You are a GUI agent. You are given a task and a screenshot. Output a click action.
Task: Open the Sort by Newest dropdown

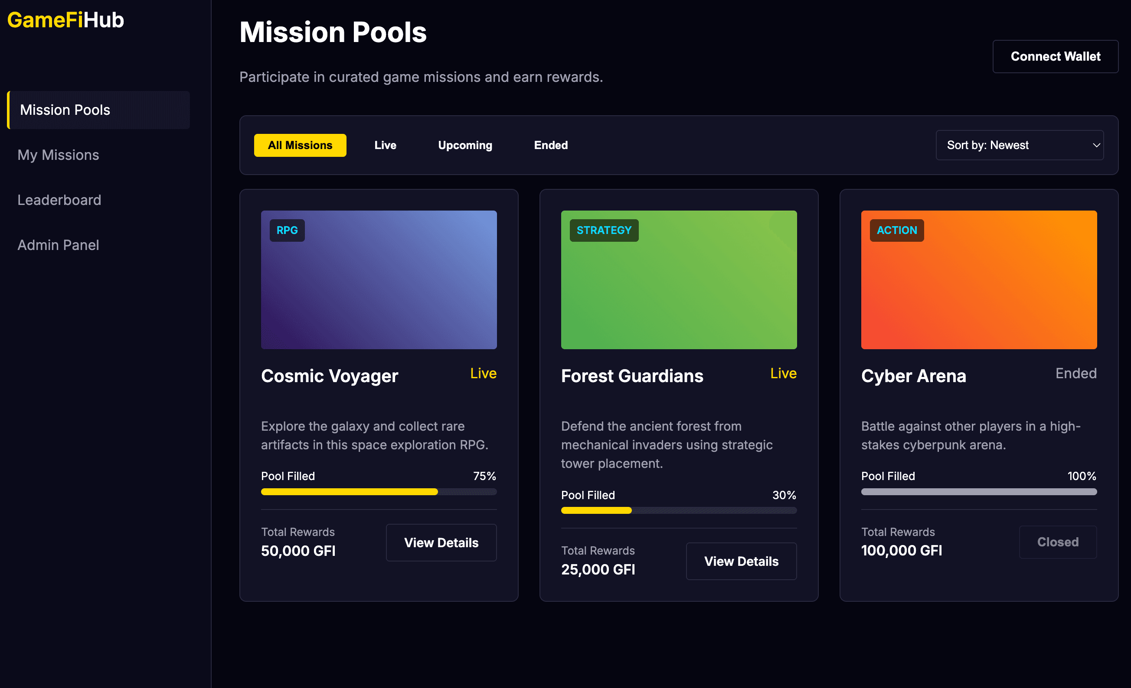pos(1020,145)
